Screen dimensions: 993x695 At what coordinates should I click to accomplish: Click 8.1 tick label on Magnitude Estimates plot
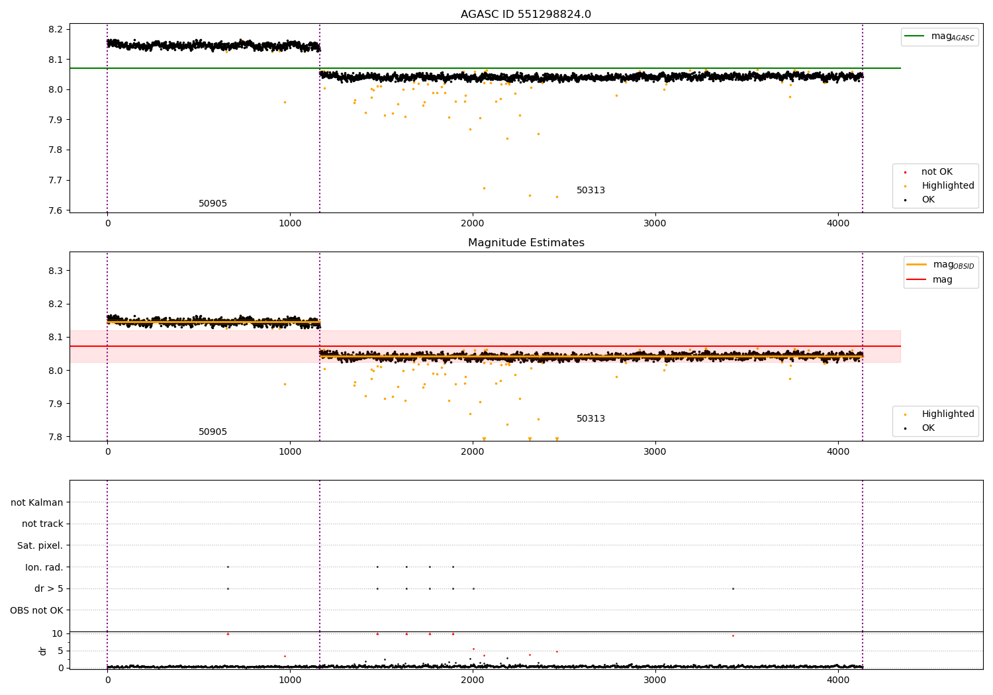coord(55,338)
